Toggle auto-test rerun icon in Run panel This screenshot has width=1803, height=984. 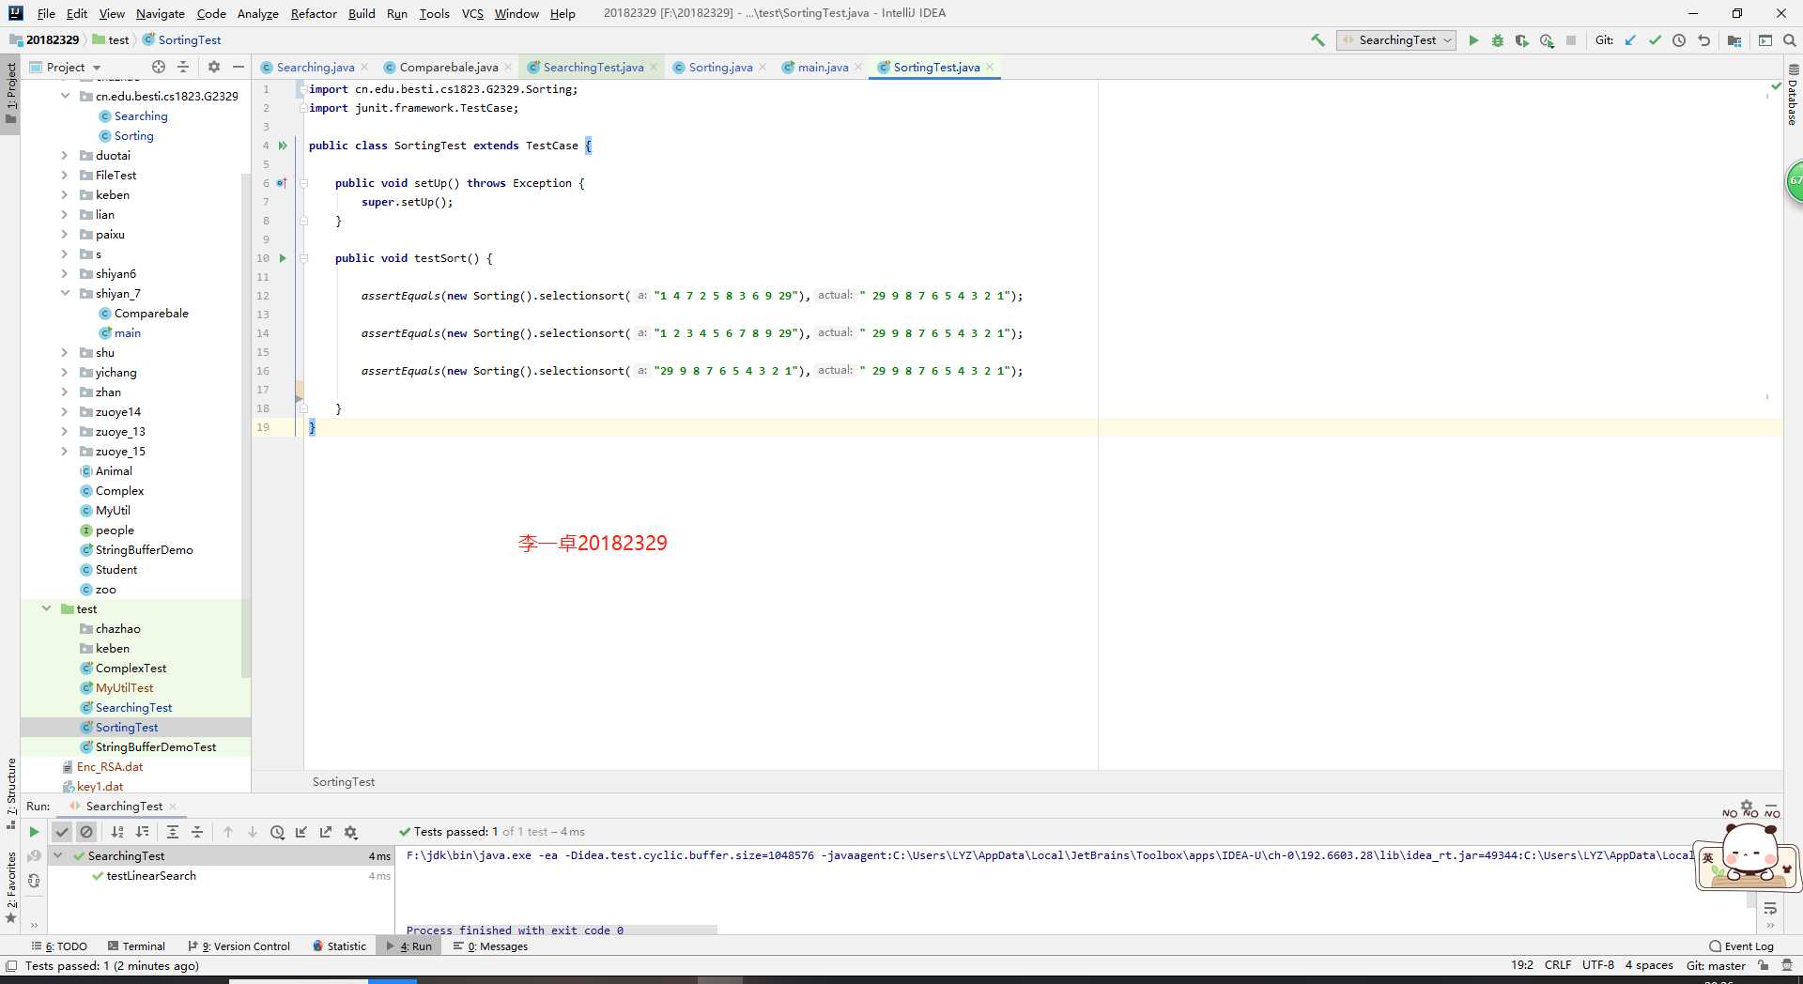(34, 880)
